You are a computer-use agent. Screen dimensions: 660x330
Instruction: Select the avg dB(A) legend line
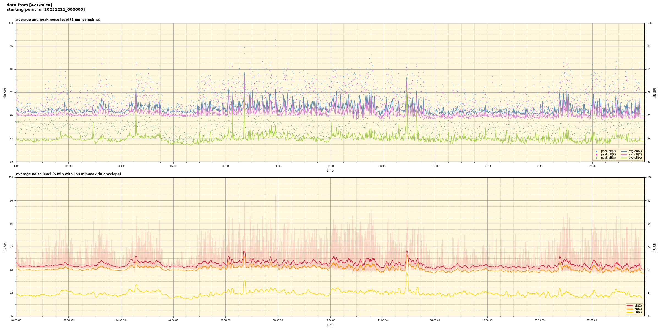[x=624, y=158]
